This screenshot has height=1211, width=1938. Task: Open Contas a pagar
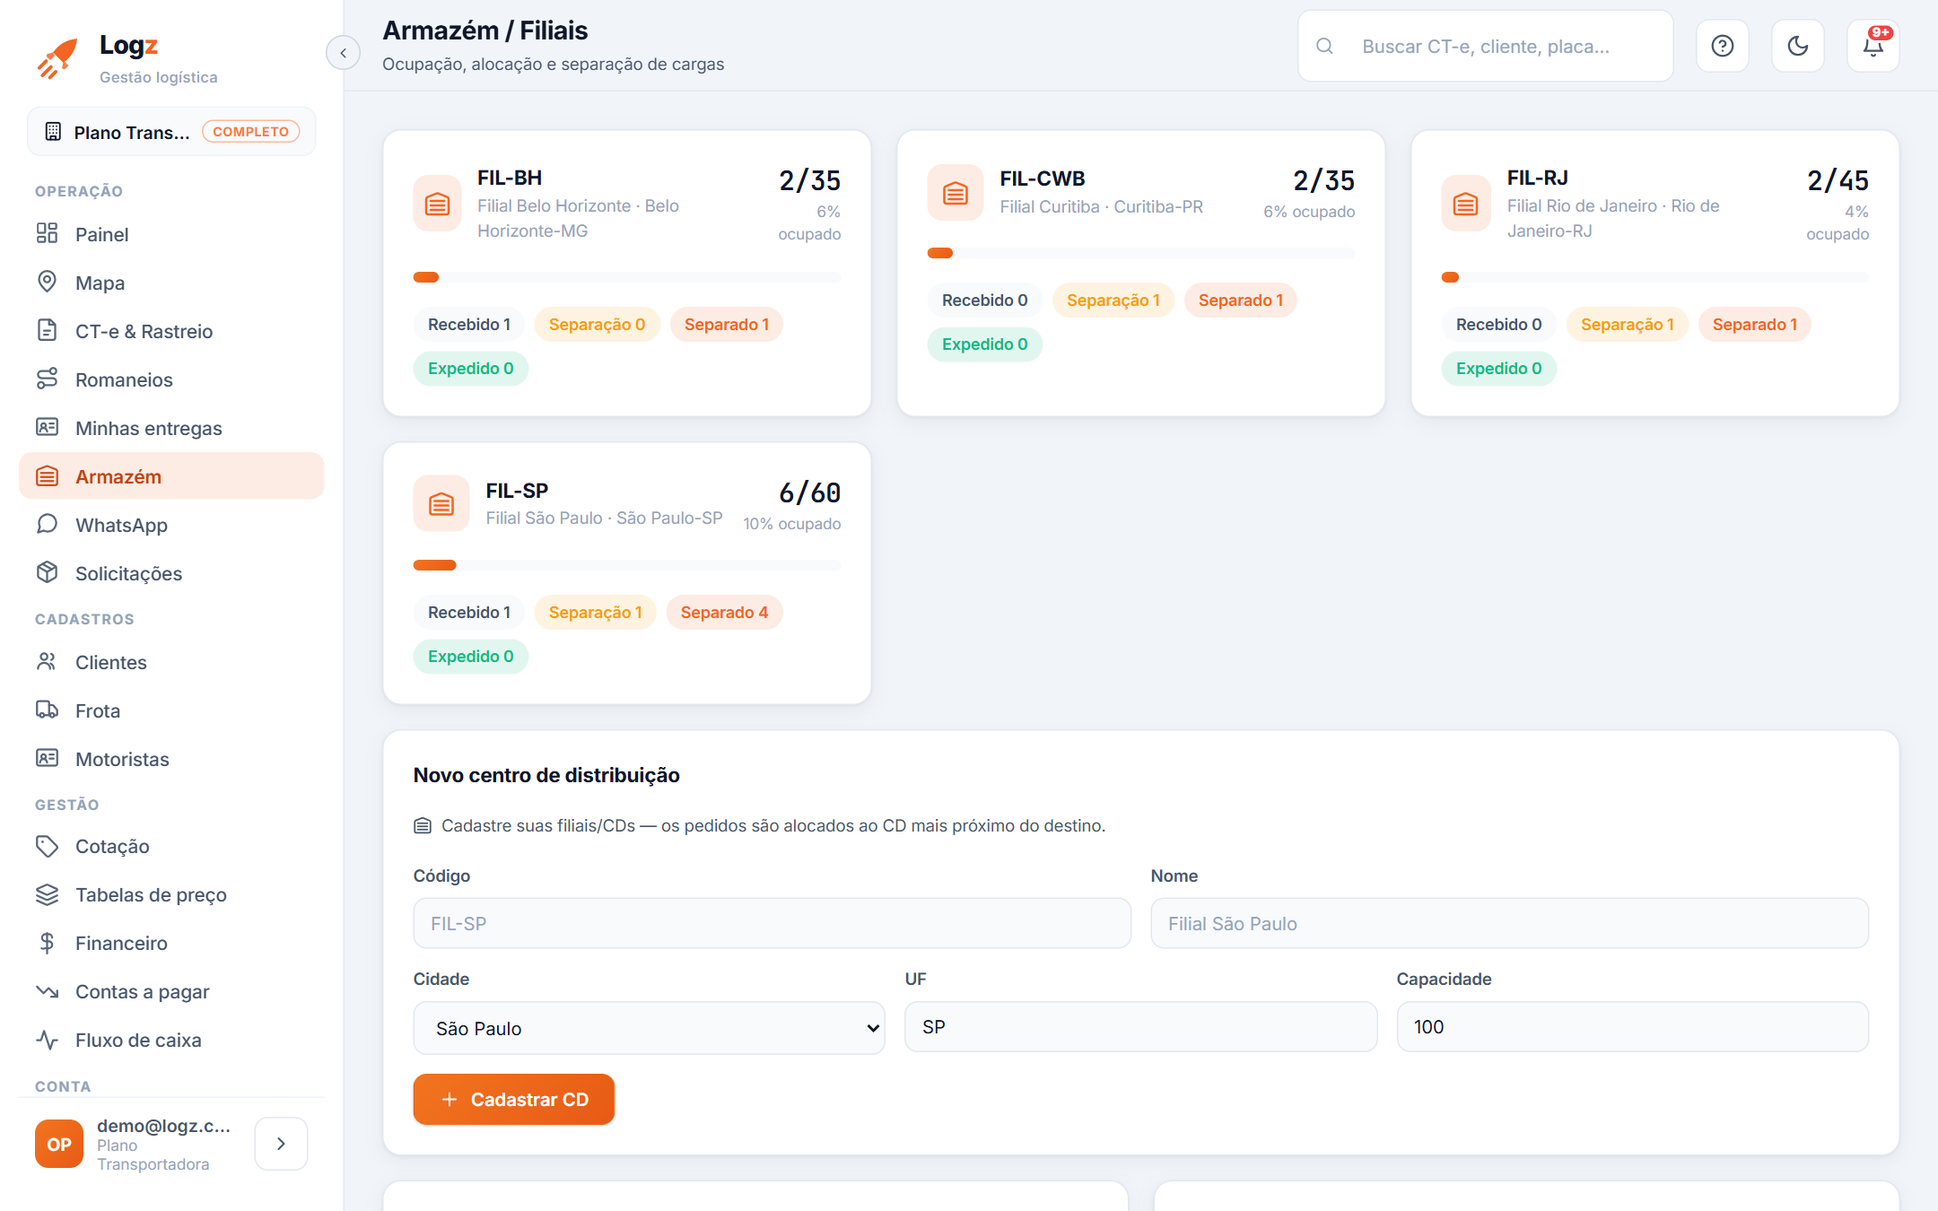(x=171, y=991)
